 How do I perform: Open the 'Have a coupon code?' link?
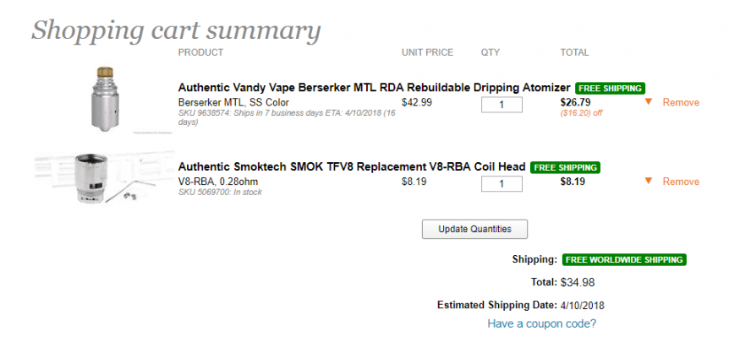541,323
